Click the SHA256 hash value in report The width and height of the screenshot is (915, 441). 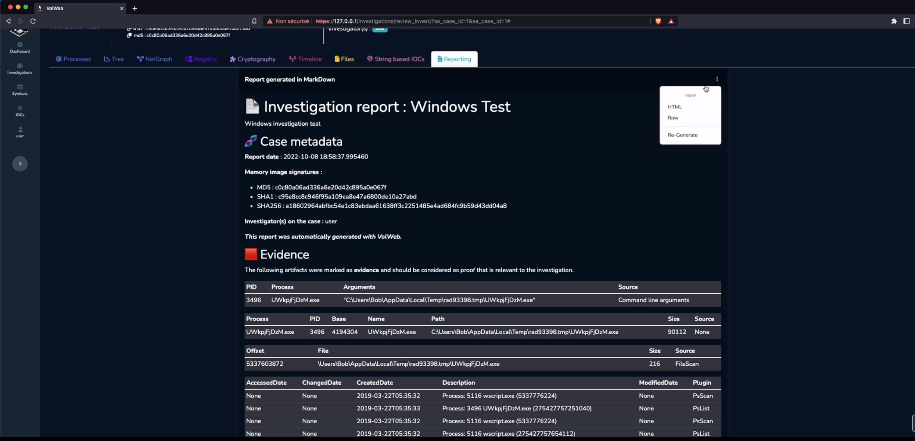point(396,206)
